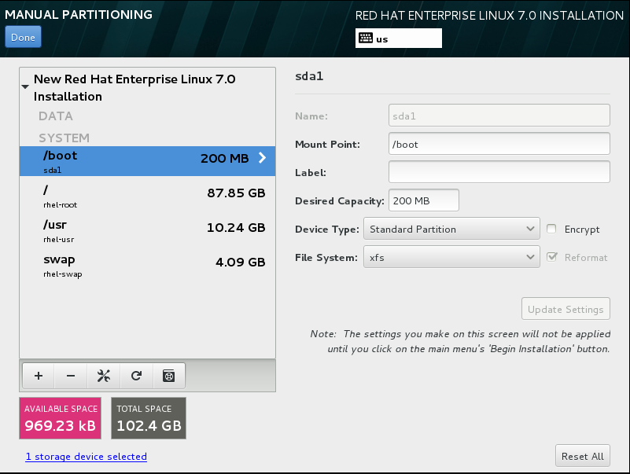Select the /usr rhel-usr partition row

(x=147, y=230)
